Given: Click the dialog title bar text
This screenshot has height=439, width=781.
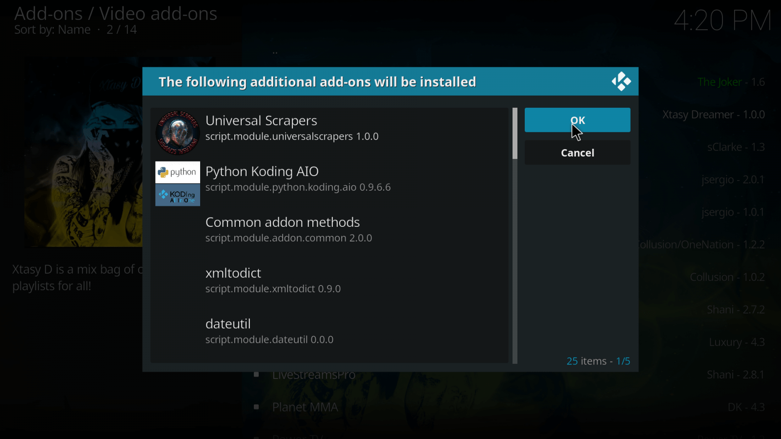Looking at the screenshot, I should pos(317,82).
